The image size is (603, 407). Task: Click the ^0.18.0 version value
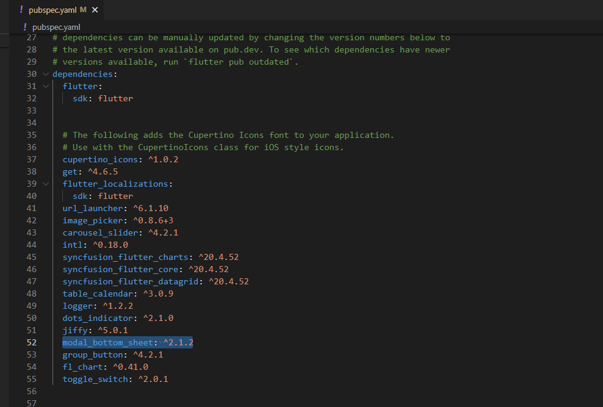click(110, 245)
